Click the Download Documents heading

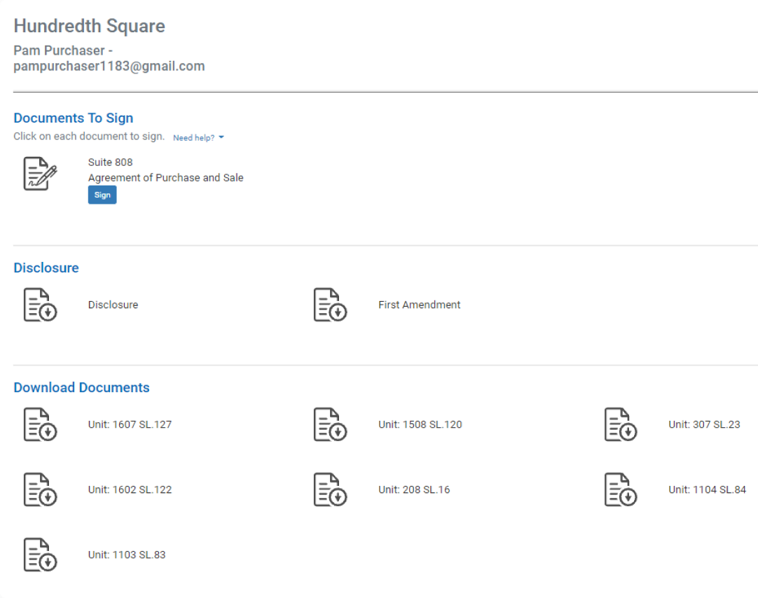pos(82,388)
